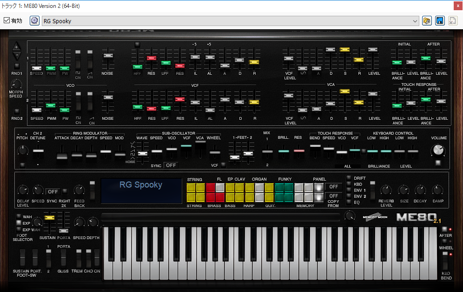This screenshot has height=292, width=463.
Task: Click the MORPH SPEED knob
Action: 16,84
